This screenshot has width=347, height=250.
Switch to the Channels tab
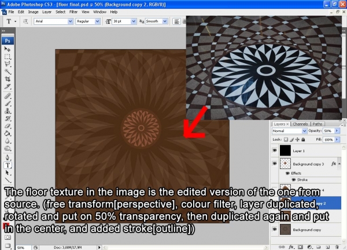tap(300, 124)
